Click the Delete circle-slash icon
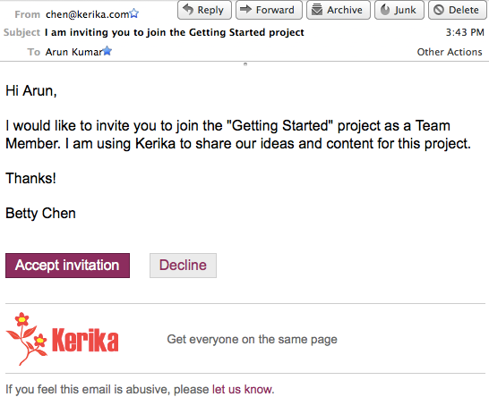The width and height of the screenshot is (489, 397). tap(439, 10)
